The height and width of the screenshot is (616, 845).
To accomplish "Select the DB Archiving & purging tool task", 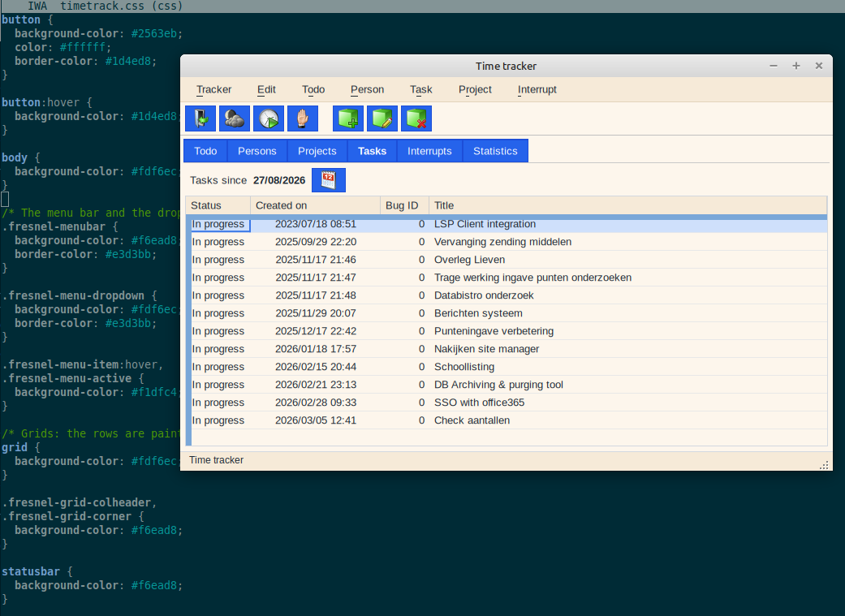I will (x=509, y=384).
